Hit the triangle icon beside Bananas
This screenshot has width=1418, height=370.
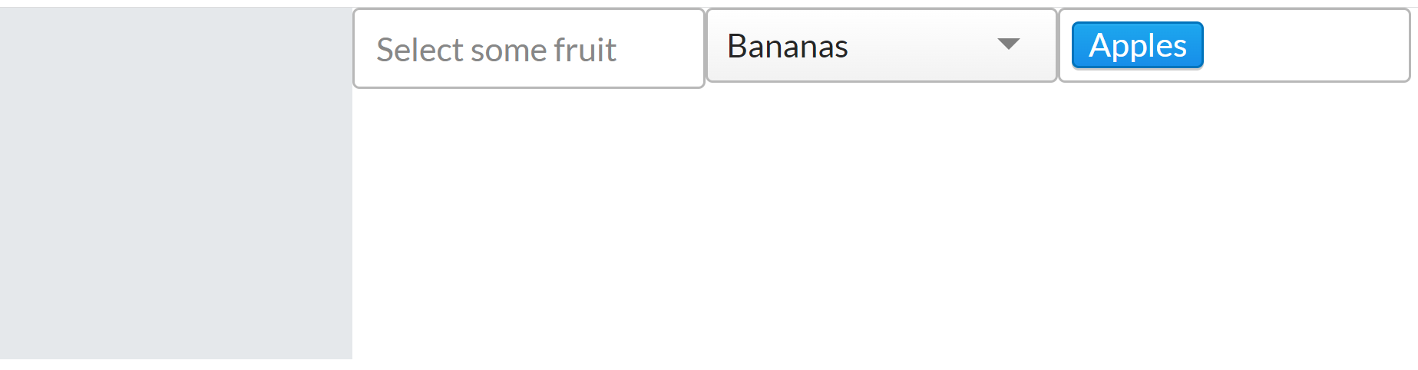point(1008,44)
